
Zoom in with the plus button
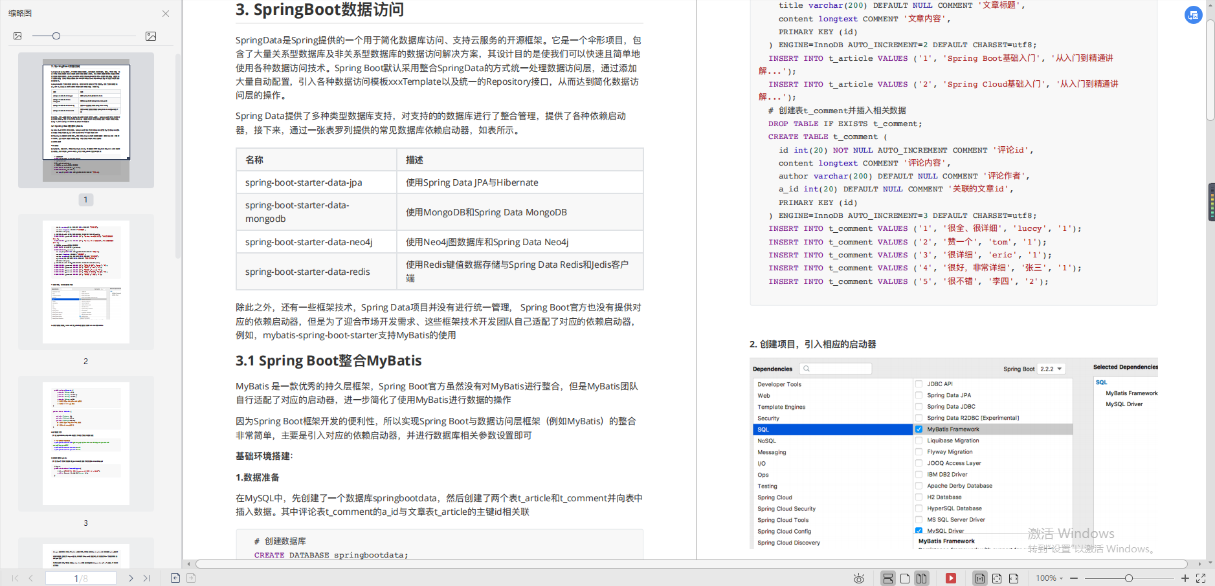pos(1185,578)
